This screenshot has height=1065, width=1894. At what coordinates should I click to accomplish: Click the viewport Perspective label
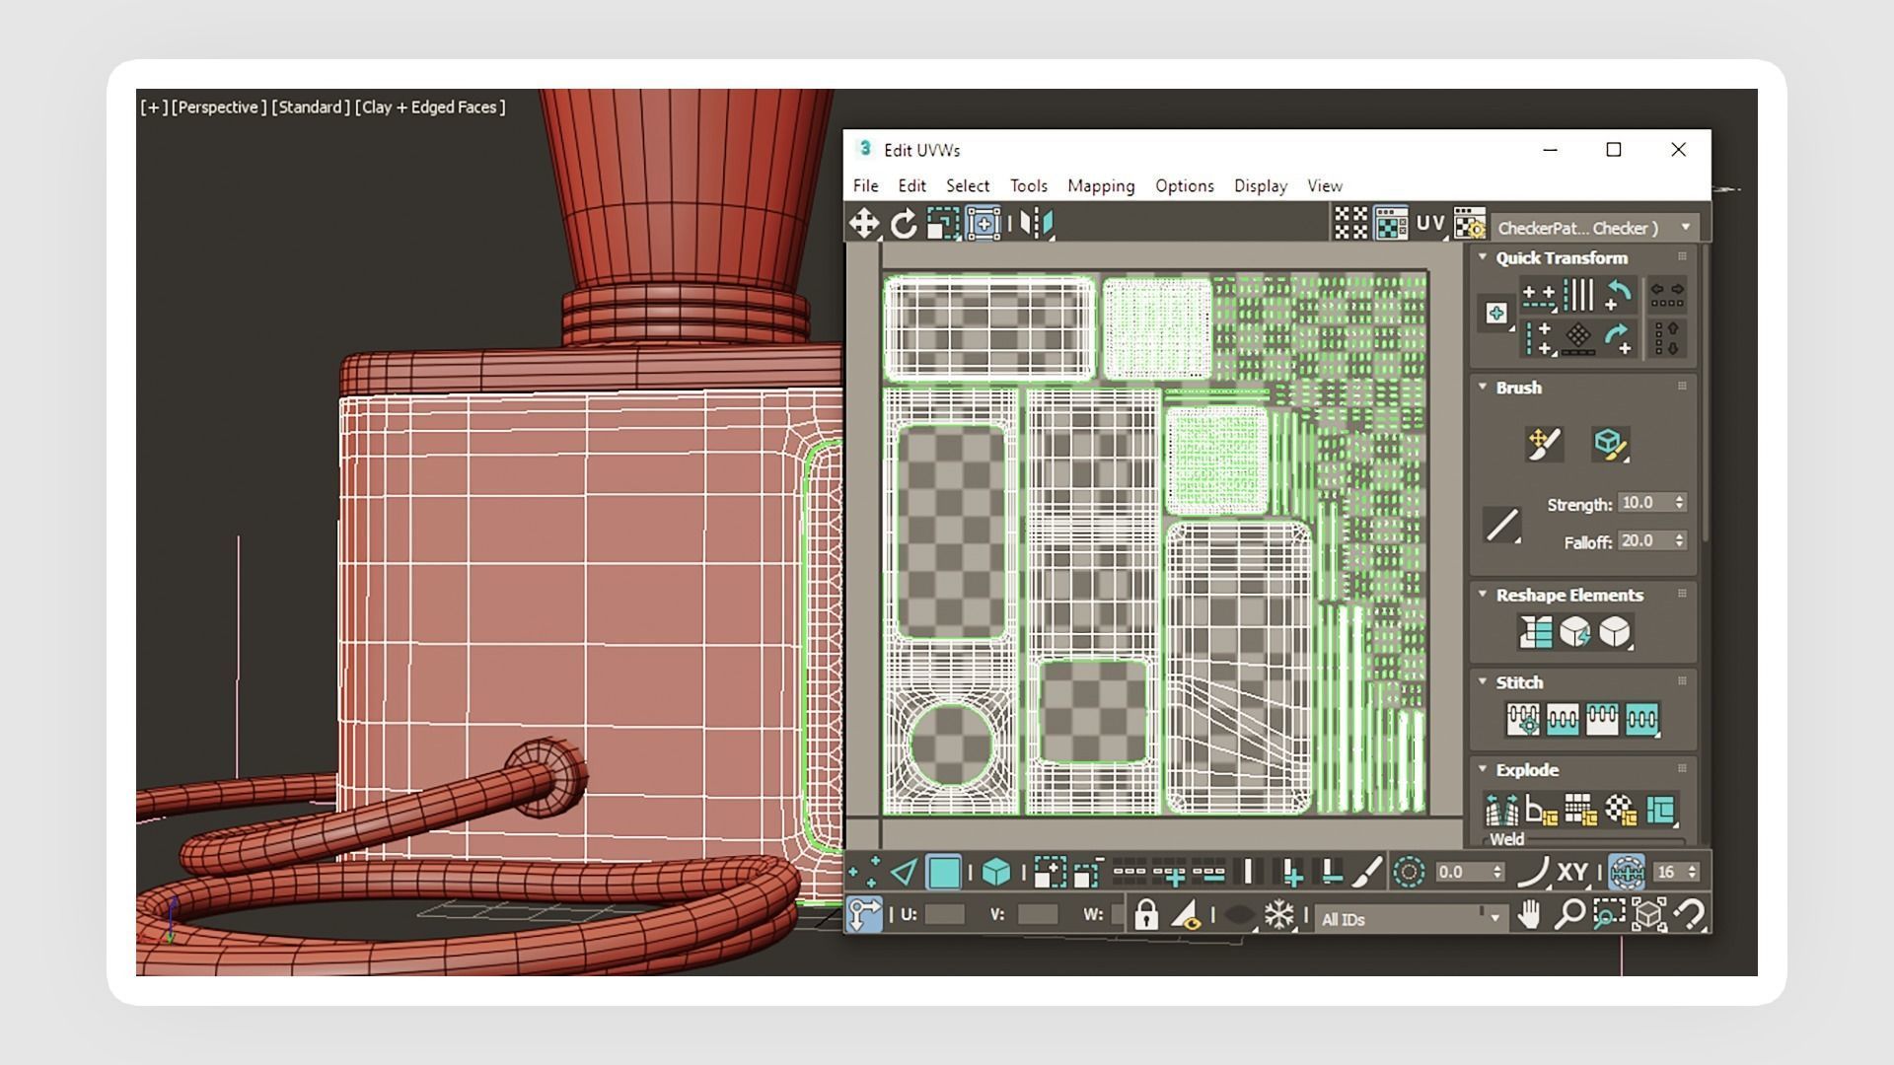219,107
